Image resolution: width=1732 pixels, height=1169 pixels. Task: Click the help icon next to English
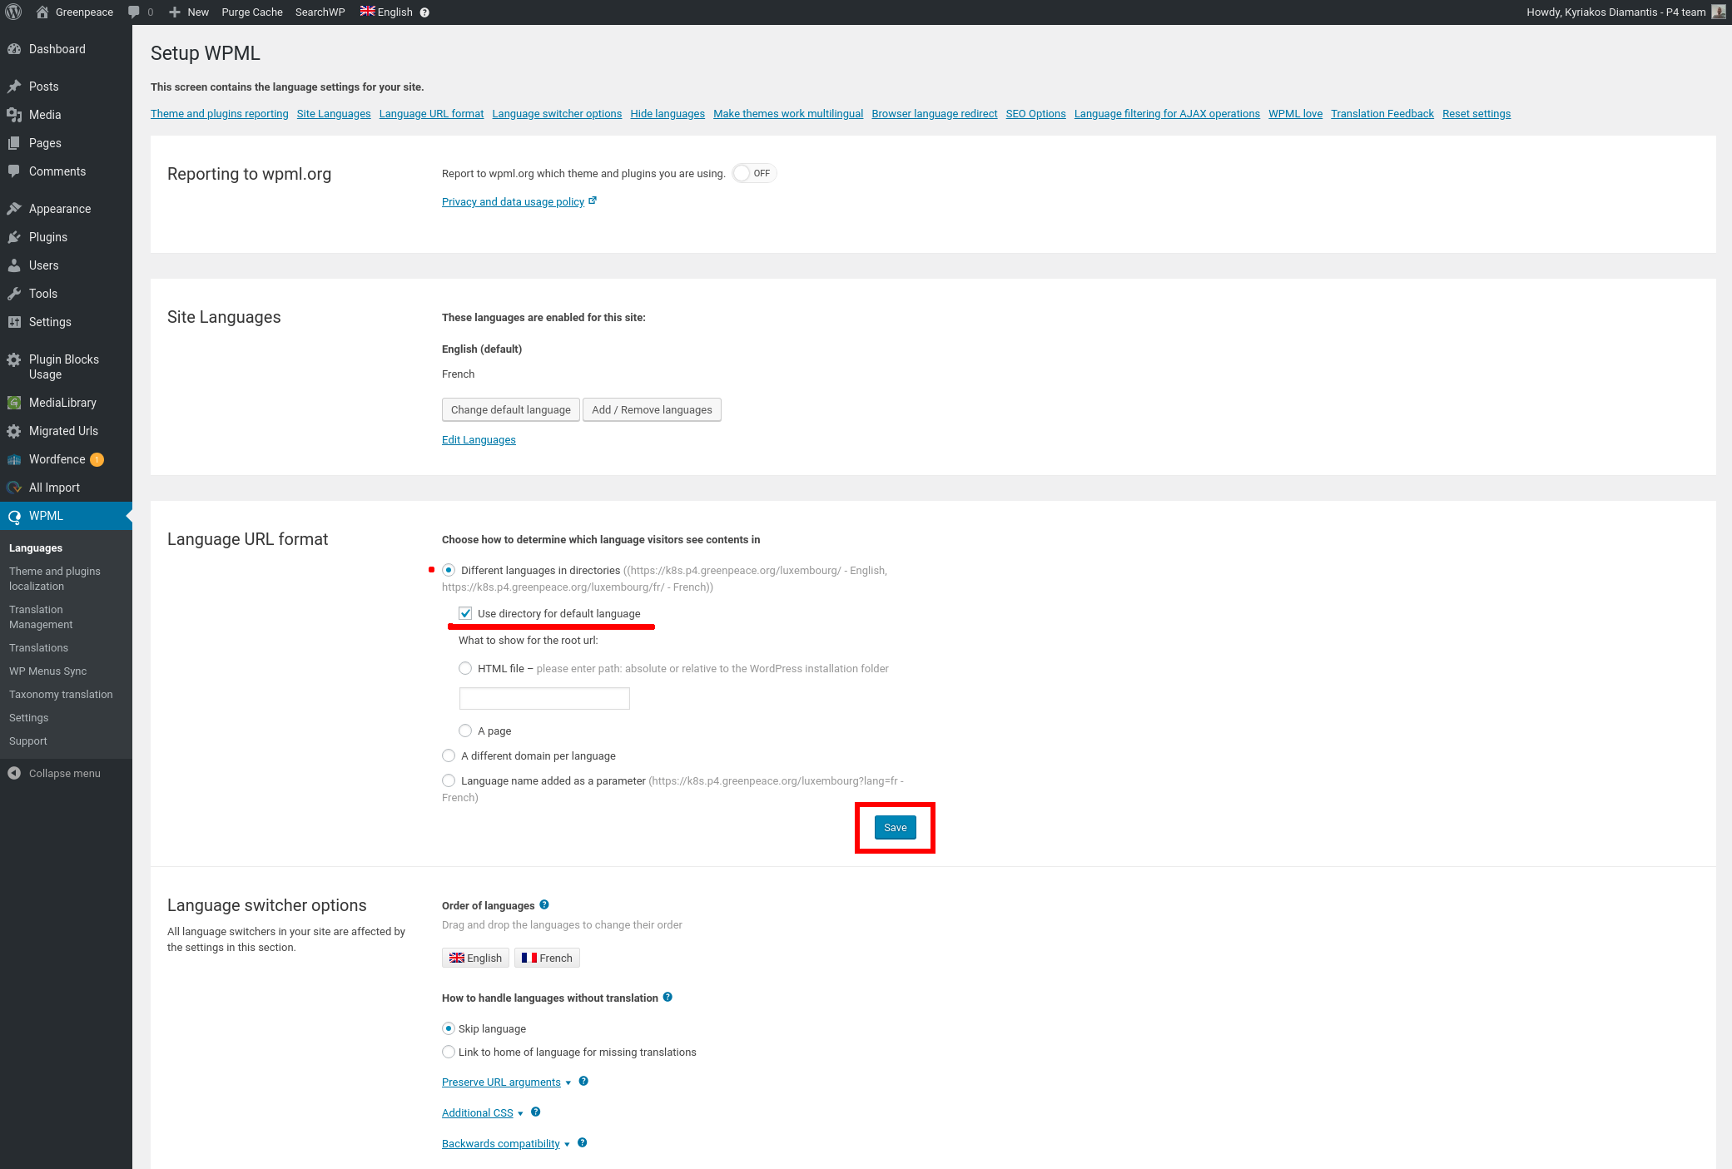pos(424,12)
